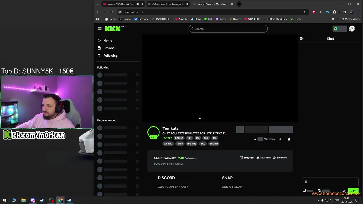Select the funny stream tag
Viewport: 363px width, 204px height.
pyautogui.click(x=180, y=144)
